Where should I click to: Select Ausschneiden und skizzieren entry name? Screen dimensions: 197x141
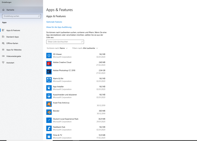[65, 95]
